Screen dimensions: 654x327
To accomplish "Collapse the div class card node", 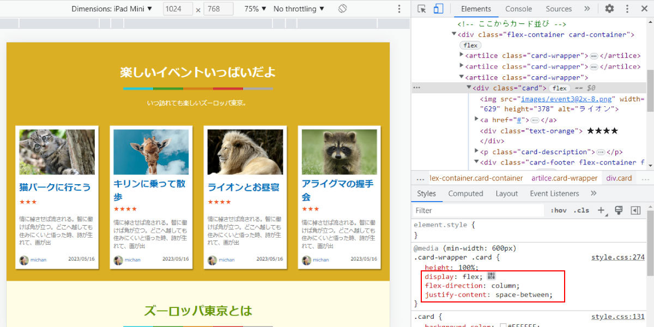I will (x=469, y=88).
